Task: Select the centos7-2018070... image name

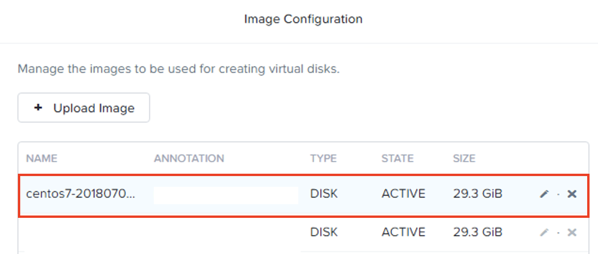Action: click(80, 194)
